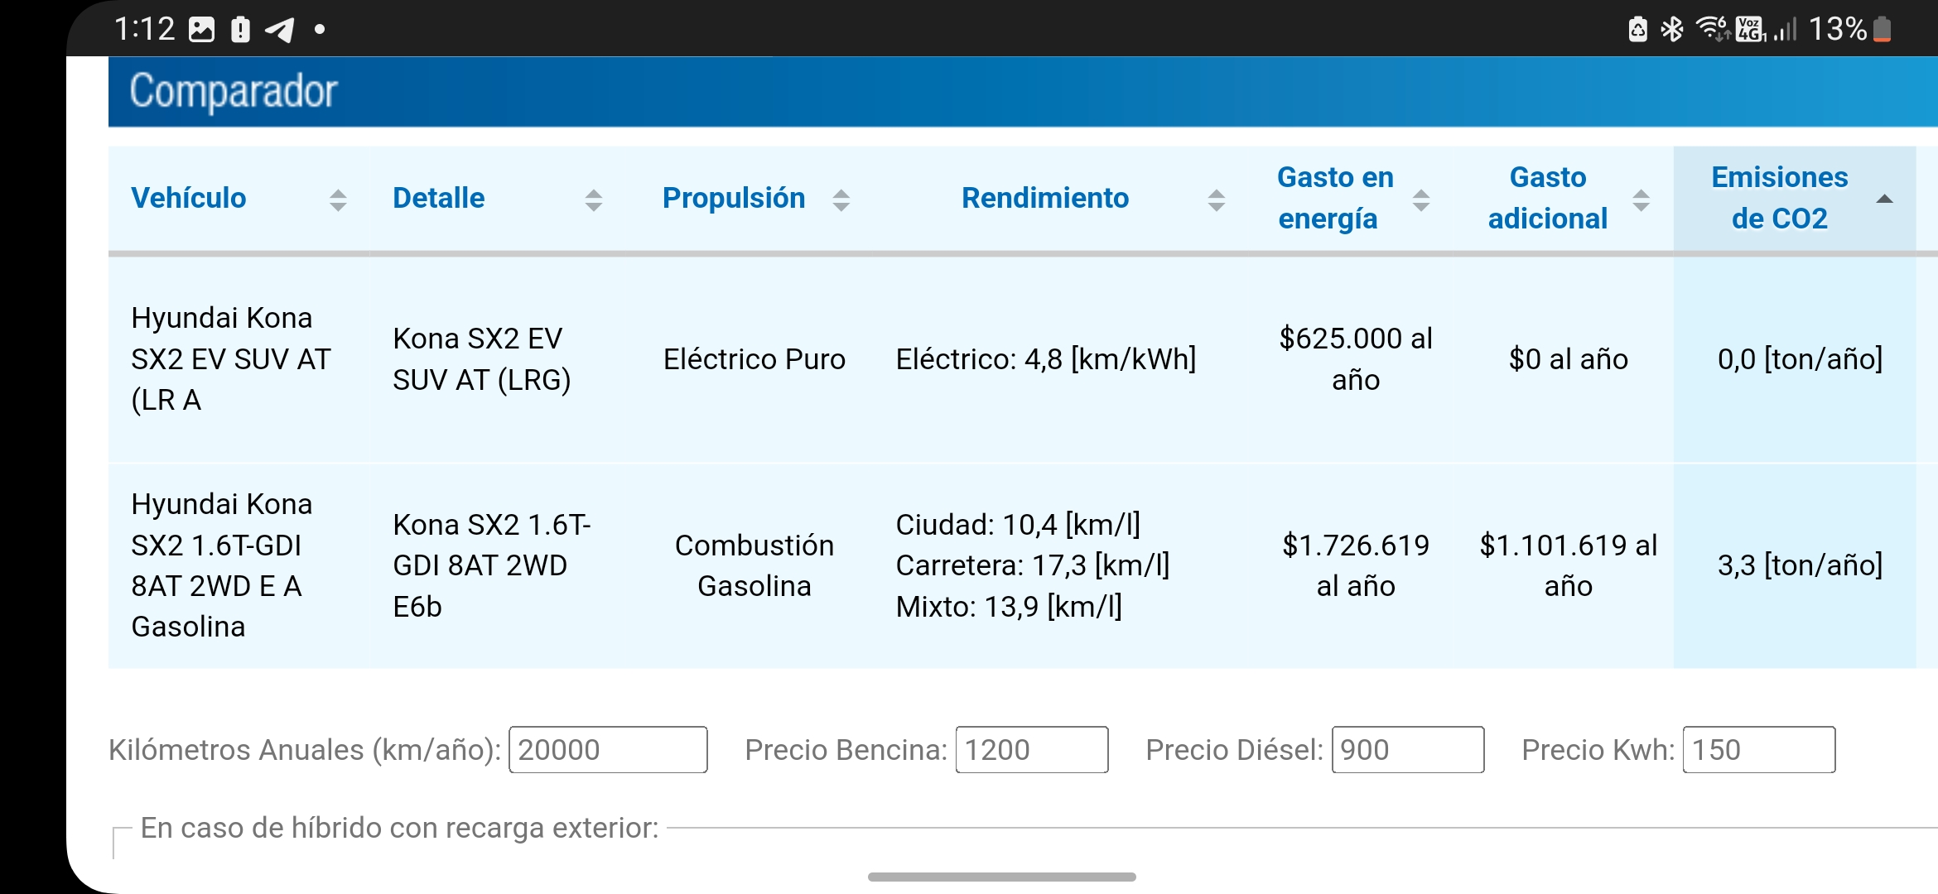This screenshot has height=894, width=1938.
Task: Click the Detalle column sort arrows
Action: click(x=593, y=199)
